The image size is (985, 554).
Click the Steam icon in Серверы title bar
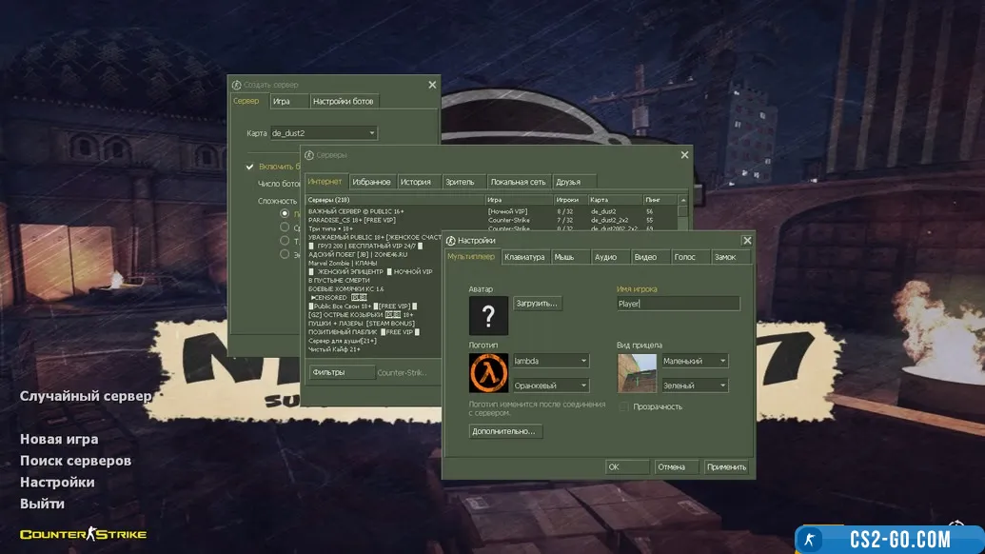click(x=309, y=154)
